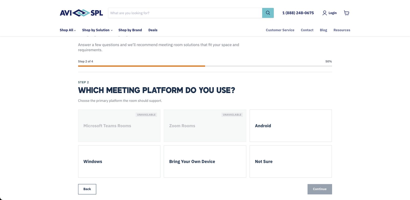Open the shopping cart icon
The image size is (410, 200).
coord(346,13)
